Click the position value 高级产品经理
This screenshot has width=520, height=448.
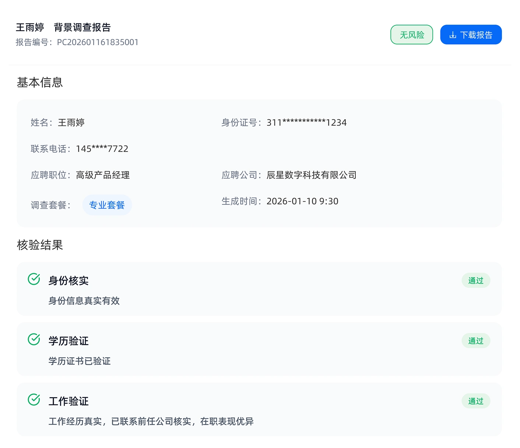(x=103, y=175)
